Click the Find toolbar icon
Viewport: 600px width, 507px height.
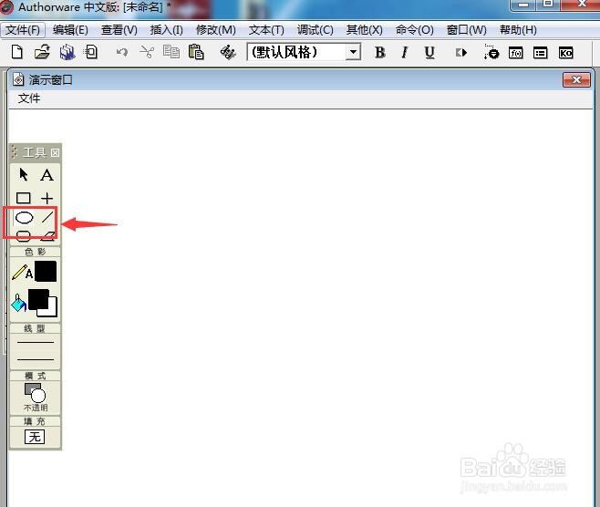click(x=228, y=52)
